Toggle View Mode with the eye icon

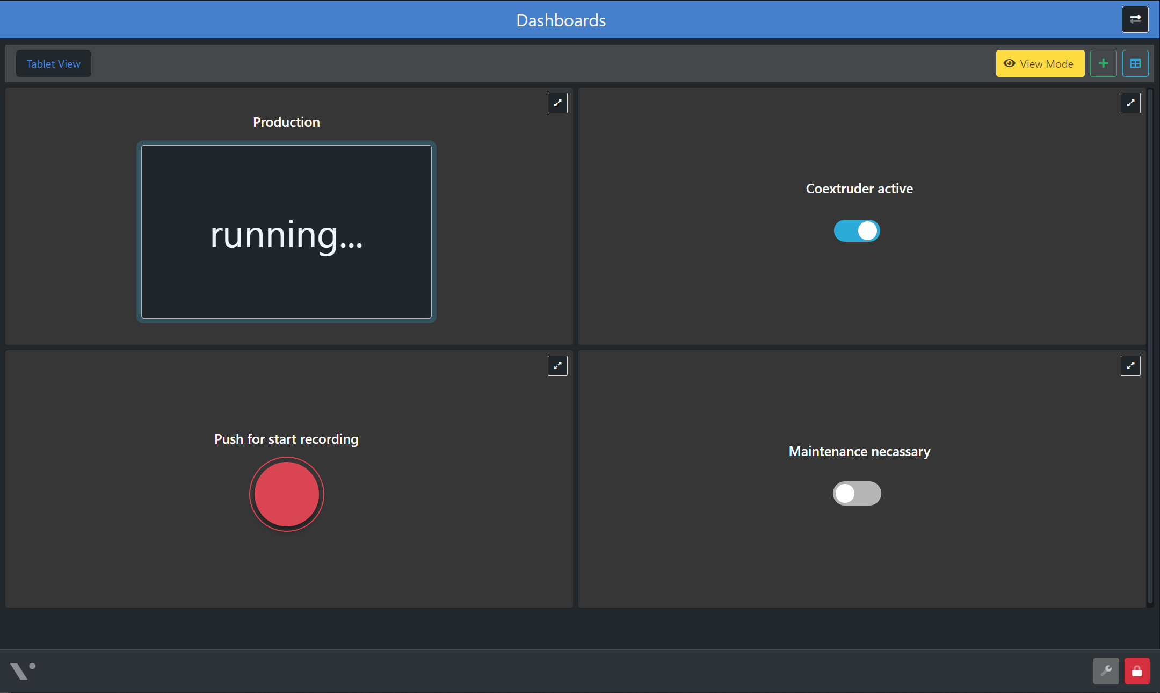[x=1040, y=63]
